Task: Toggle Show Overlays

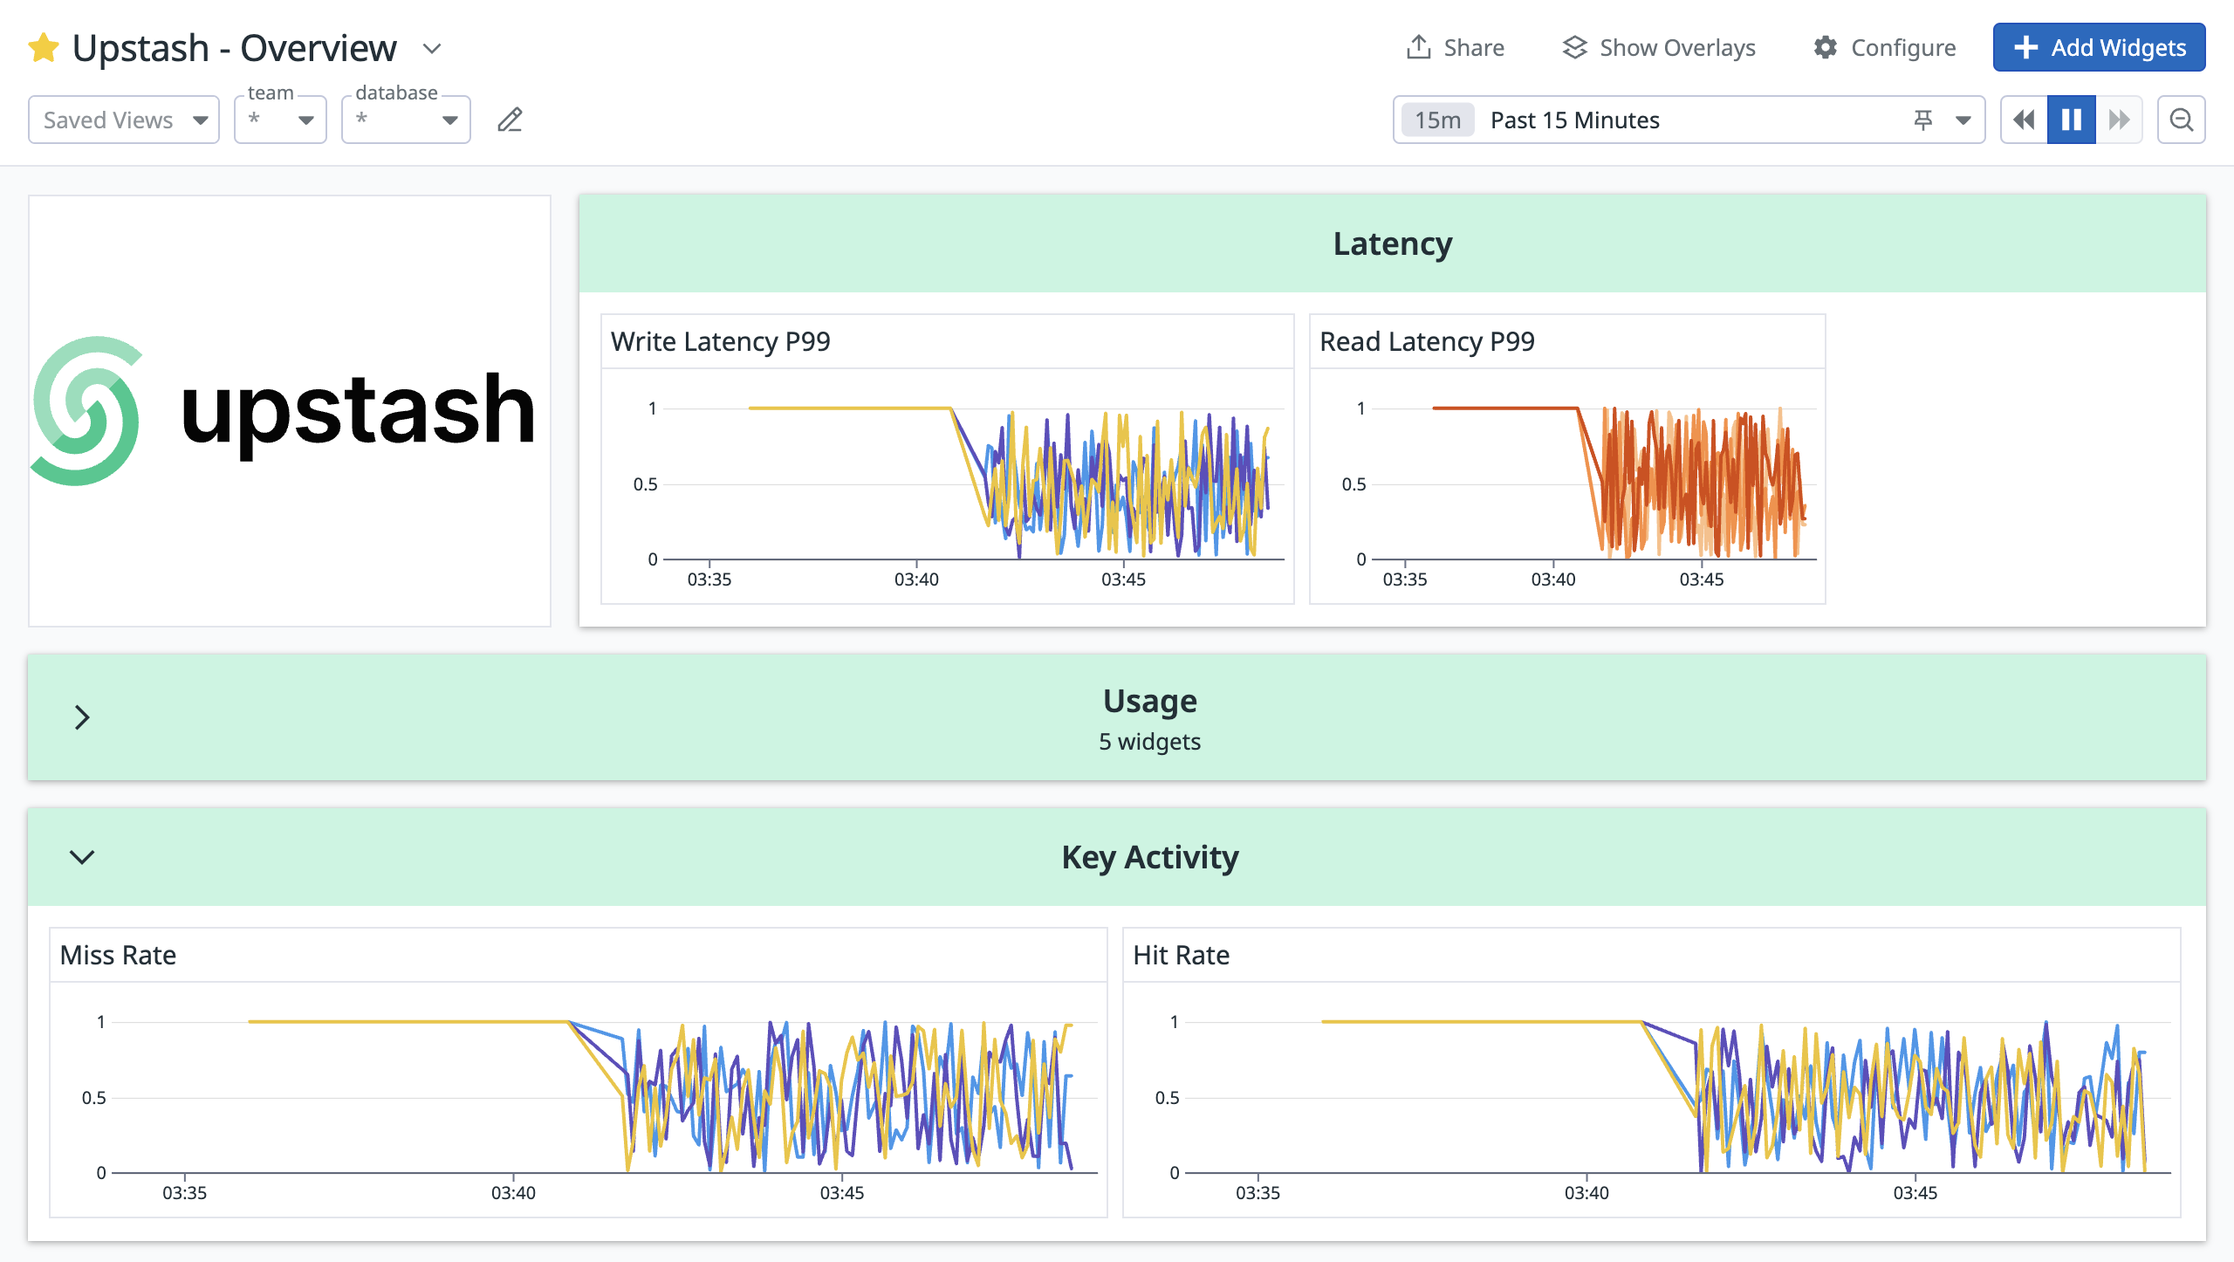Action: pos(1659,47)
